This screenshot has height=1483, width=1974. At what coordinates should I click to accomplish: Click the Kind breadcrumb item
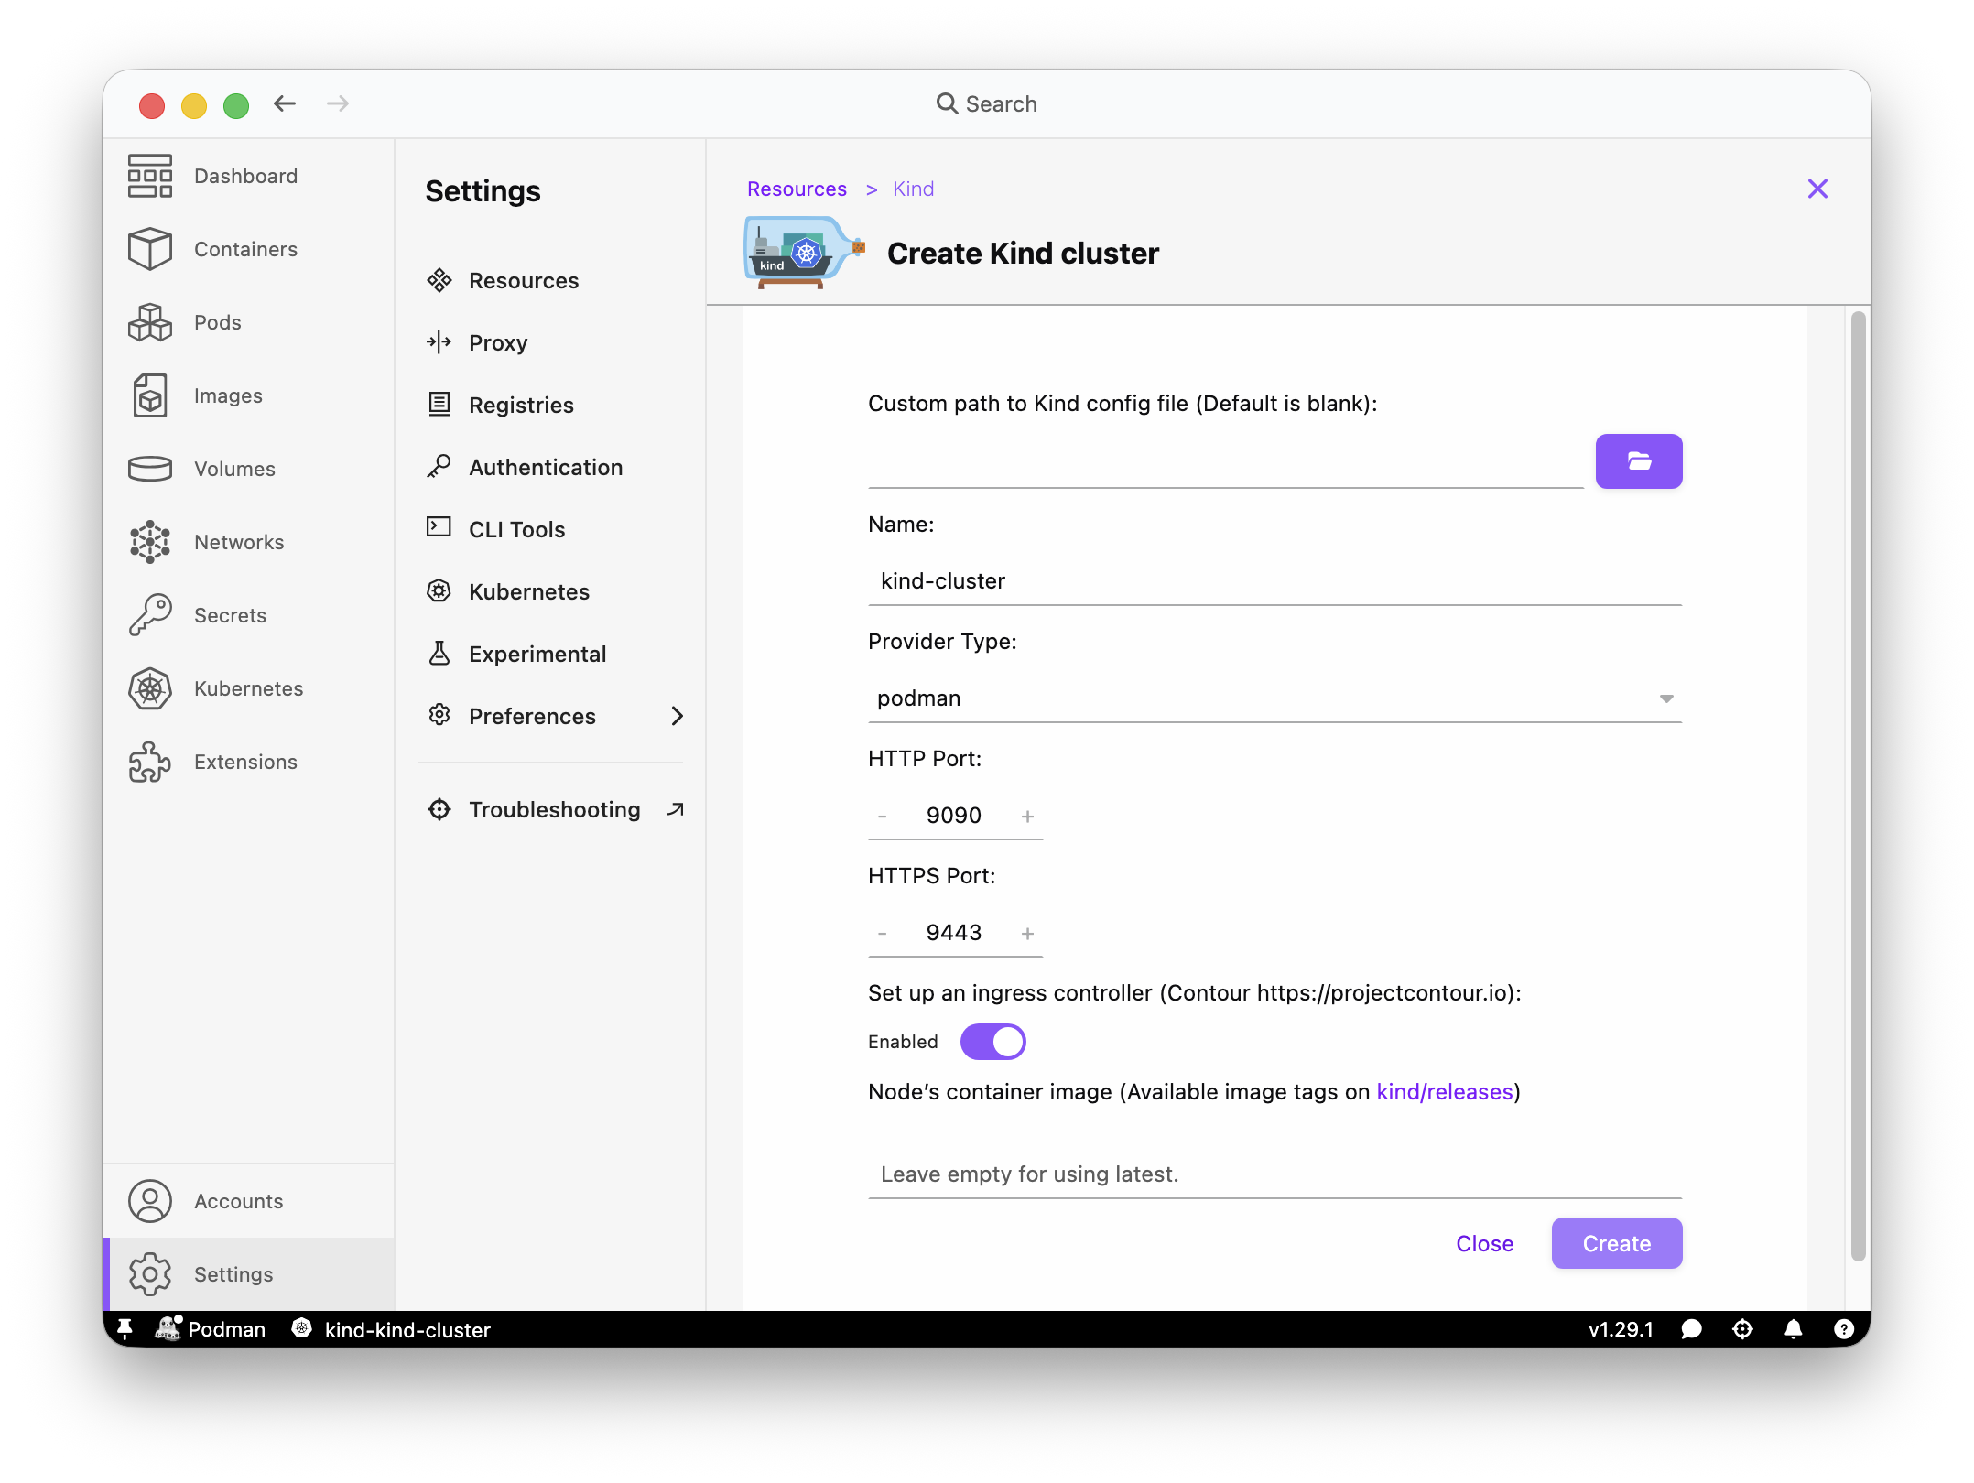point(913,189)
